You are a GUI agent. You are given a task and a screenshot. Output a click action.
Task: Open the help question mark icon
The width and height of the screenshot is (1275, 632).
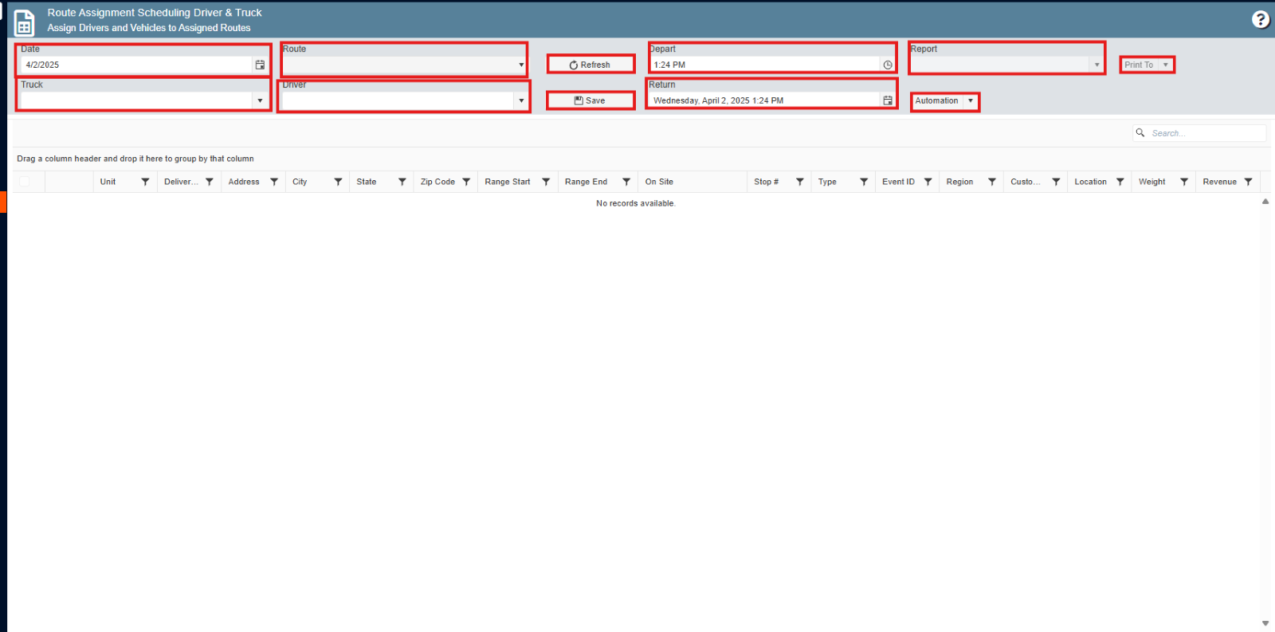pos(1261,19)
